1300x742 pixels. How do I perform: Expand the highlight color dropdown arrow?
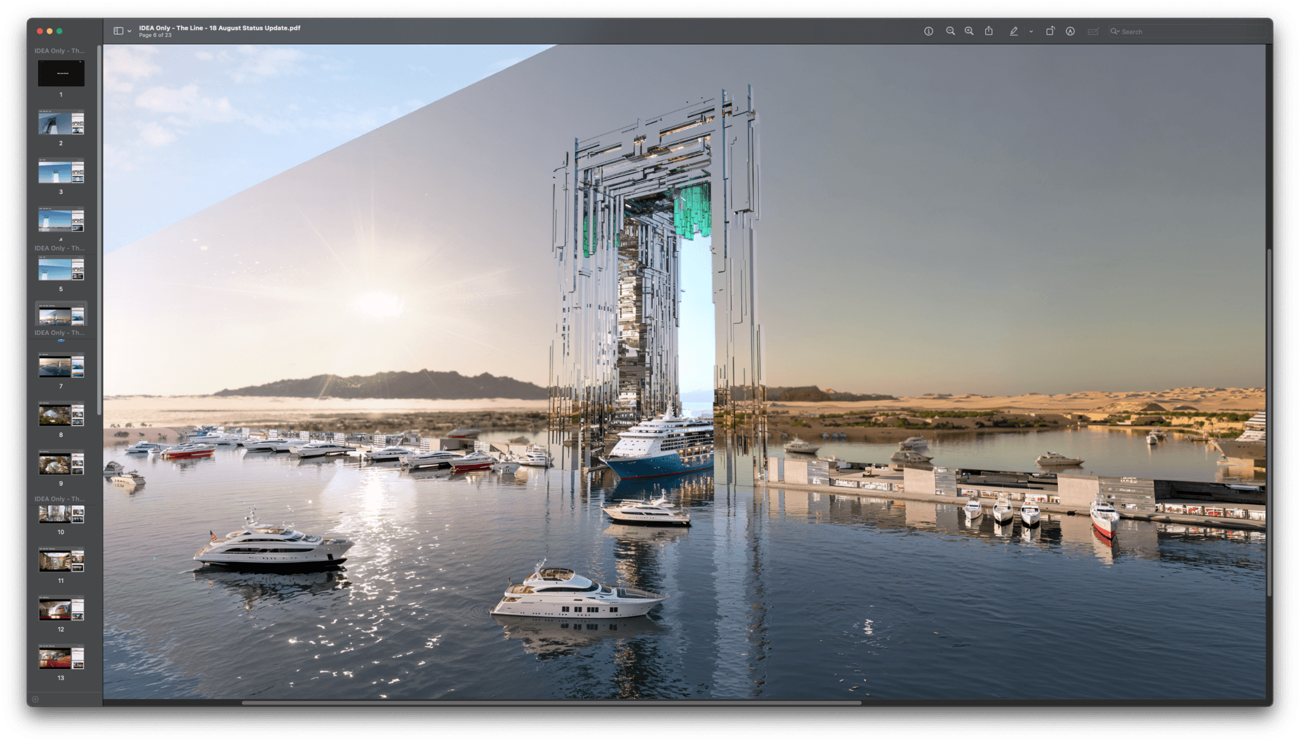(x=1031, y=31)
